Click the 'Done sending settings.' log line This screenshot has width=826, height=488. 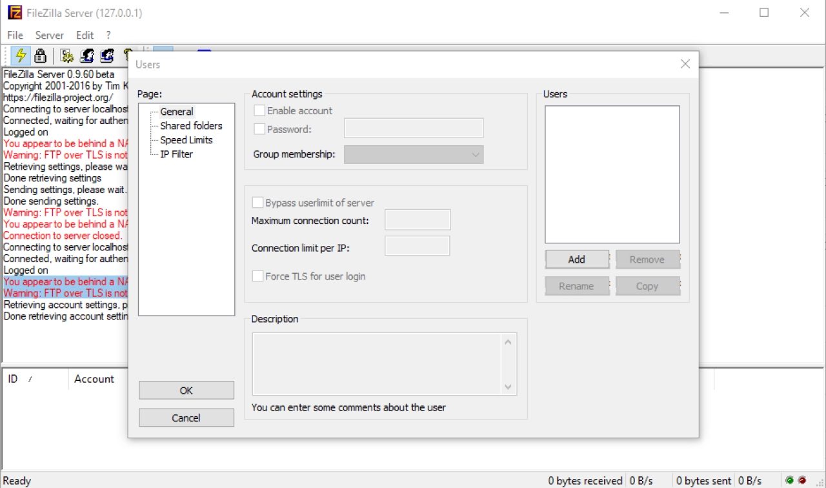51,201
